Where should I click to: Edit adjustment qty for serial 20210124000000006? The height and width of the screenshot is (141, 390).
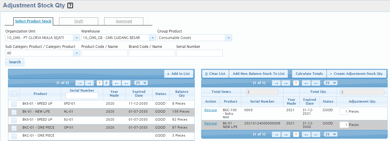(x=344, y=125)
